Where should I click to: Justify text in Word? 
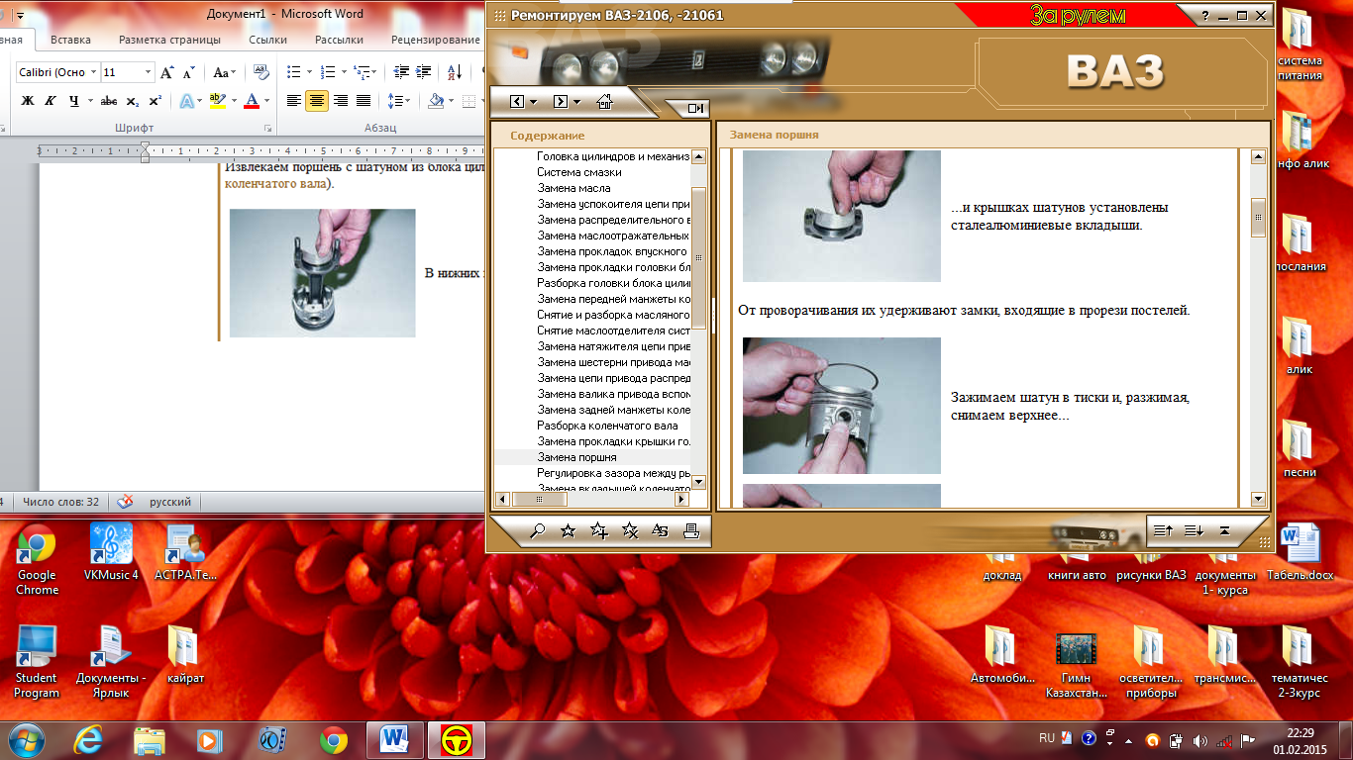[364, 101]
